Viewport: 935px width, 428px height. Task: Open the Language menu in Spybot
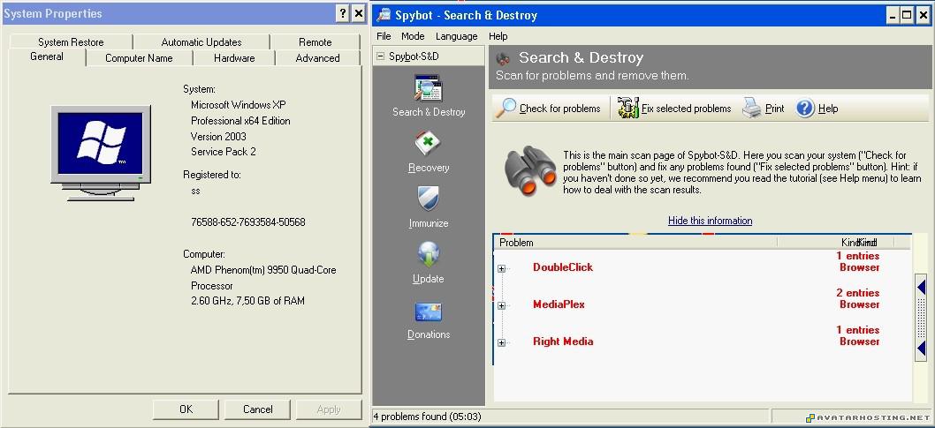456,36
